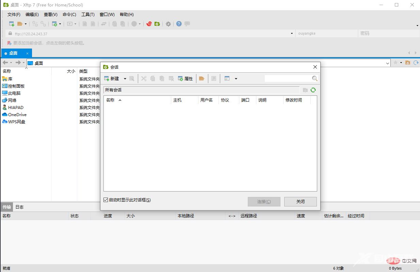Viewport: 420px width, 272px height.
Task: Uncheck 启动时显示此对话框 checkbox
Action: (x=106, y=200)
